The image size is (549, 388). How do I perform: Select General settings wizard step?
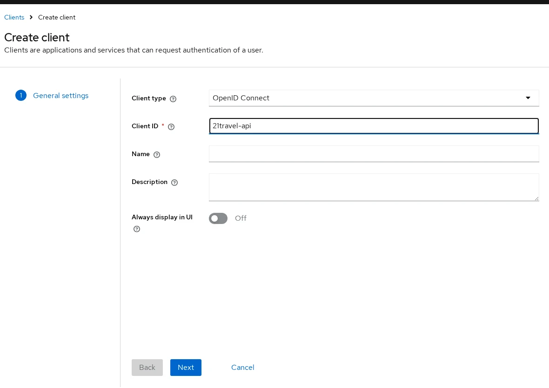coord(60,95)
